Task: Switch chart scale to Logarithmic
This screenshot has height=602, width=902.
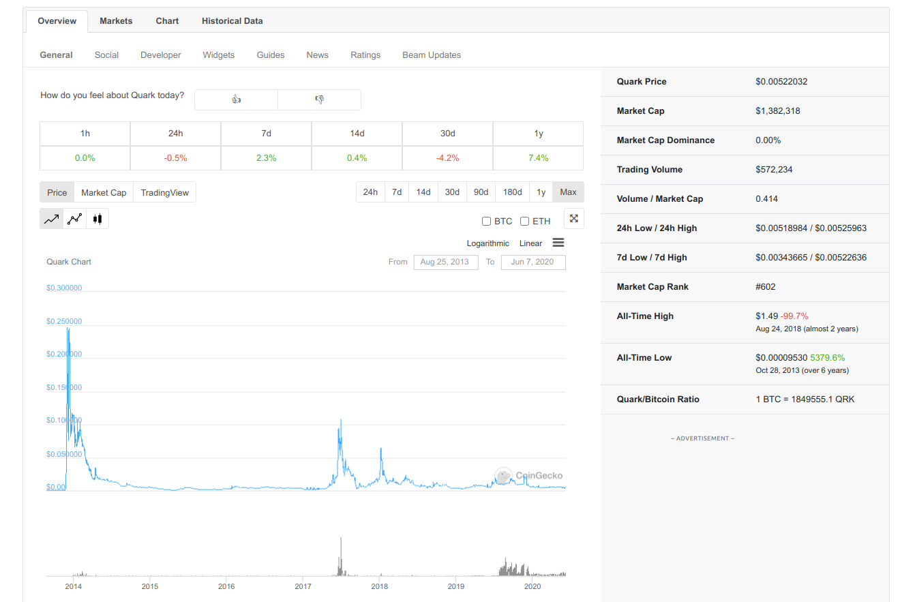Action: (x=487, y=243)
